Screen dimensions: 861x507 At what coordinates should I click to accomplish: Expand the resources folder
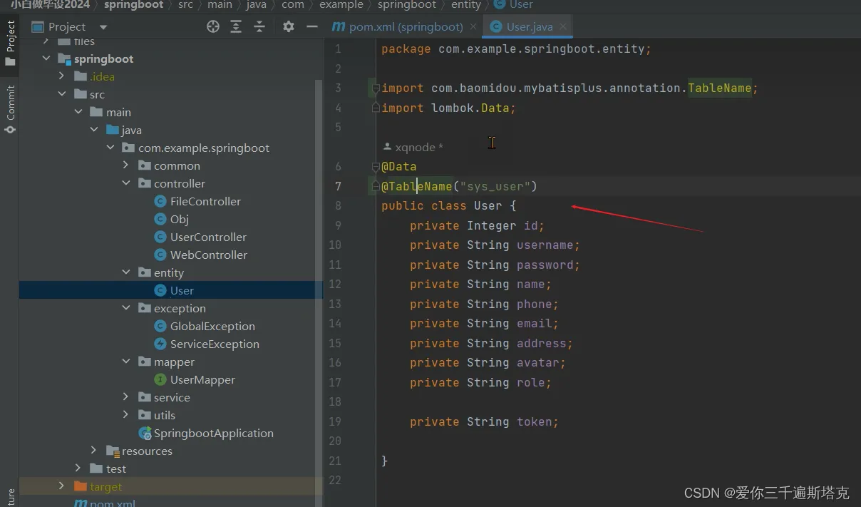tap(93, 451)
